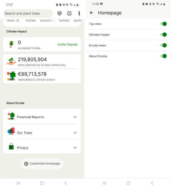Toggle the Top sites switch
172x189 pixels.
(x=163, y=24)
